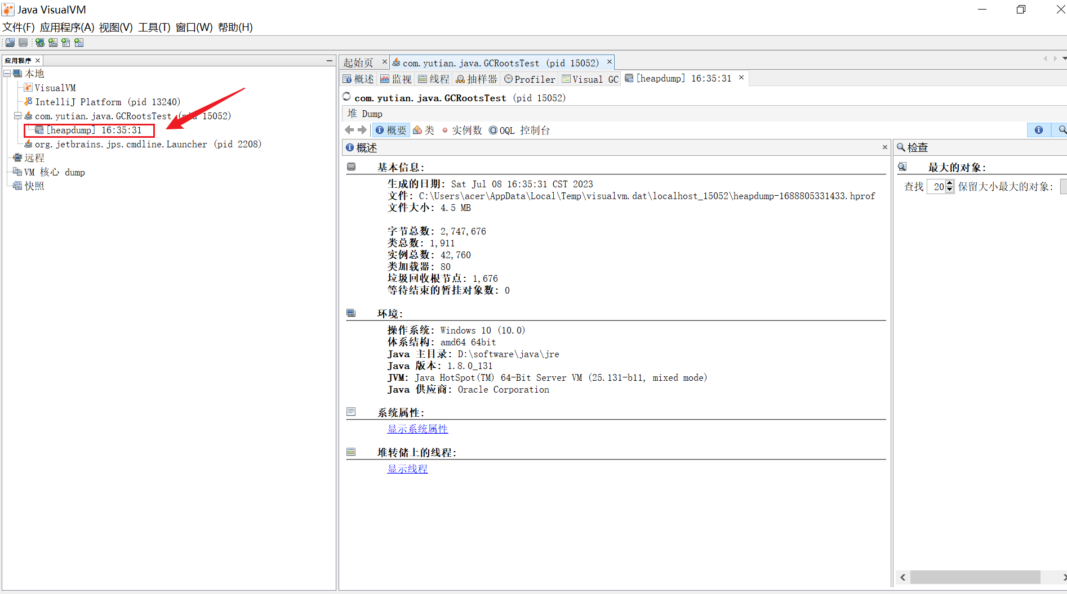Viewport: 1067px width, 594px height.
Task: Click the Load Snapshot toolbar icon
Action: coord(10,43)
